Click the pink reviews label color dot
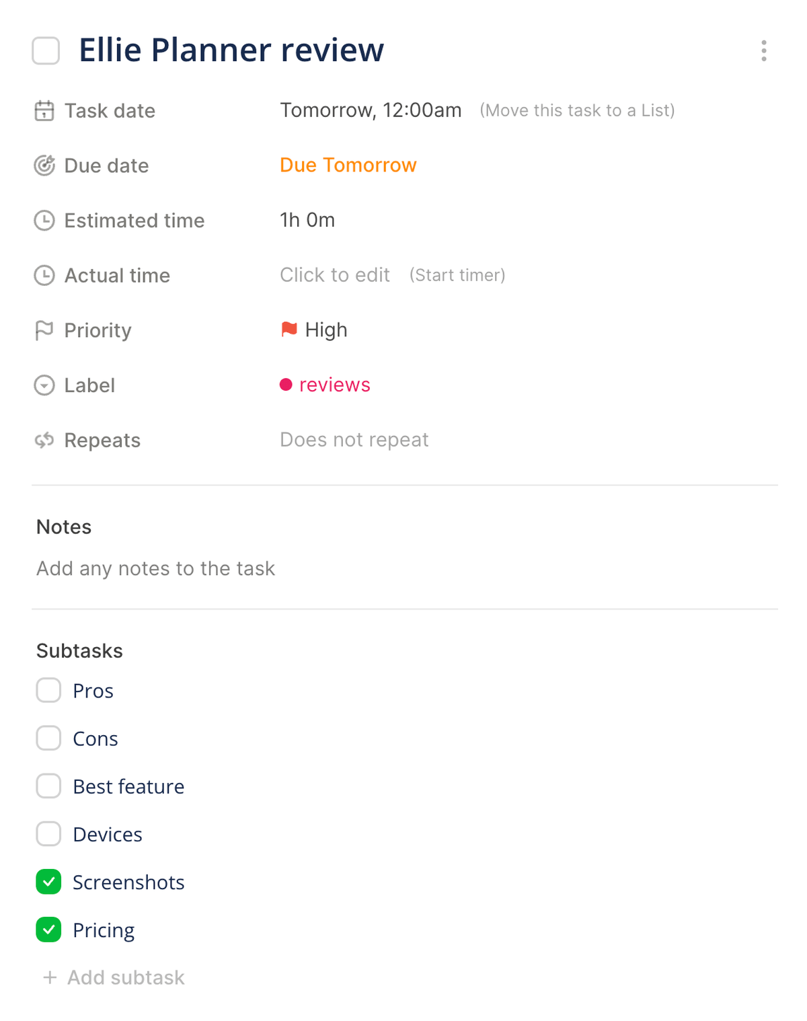This screenshot has height=1021, width=807. [x=286, y=385]
